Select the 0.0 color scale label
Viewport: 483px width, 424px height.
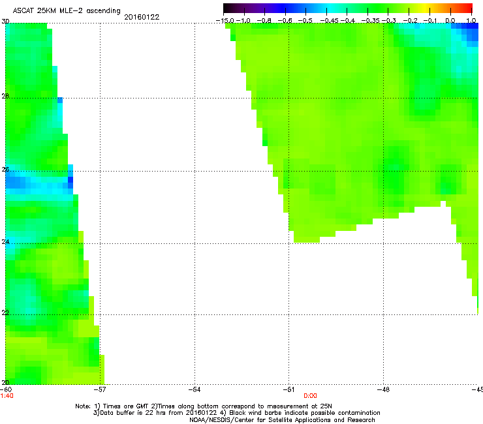tap(450, 21)
